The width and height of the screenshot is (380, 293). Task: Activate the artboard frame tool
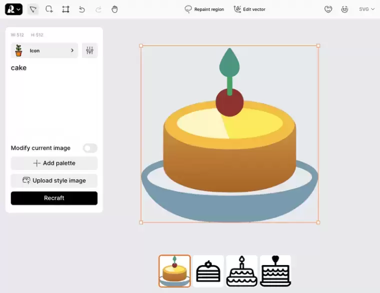[65, 9]
